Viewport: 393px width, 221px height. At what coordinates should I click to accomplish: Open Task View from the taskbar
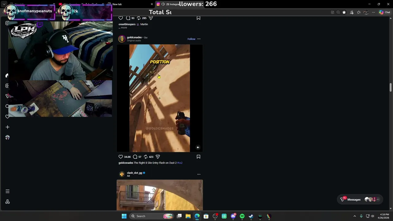pyautogui.click(x=179, y=216)
